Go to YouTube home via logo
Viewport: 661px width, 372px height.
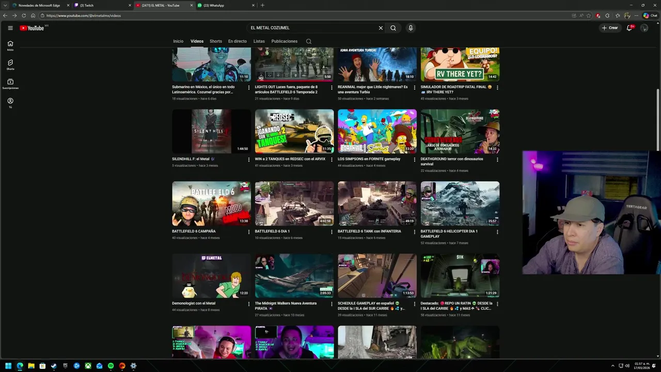(32, 28)
